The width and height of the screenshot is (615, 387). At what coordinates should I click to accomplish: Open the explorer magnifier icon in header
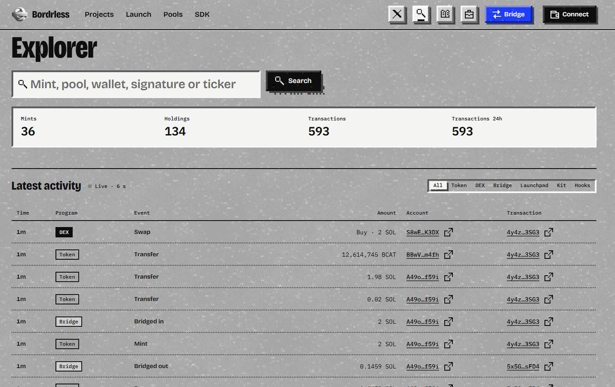pos(421,14)
